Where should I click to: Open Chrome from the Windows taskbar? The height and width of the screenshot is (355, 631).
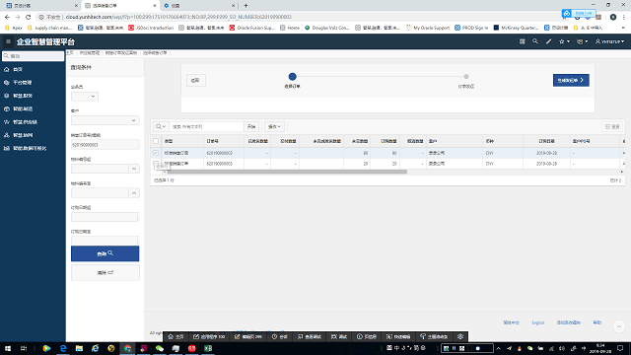127,348
